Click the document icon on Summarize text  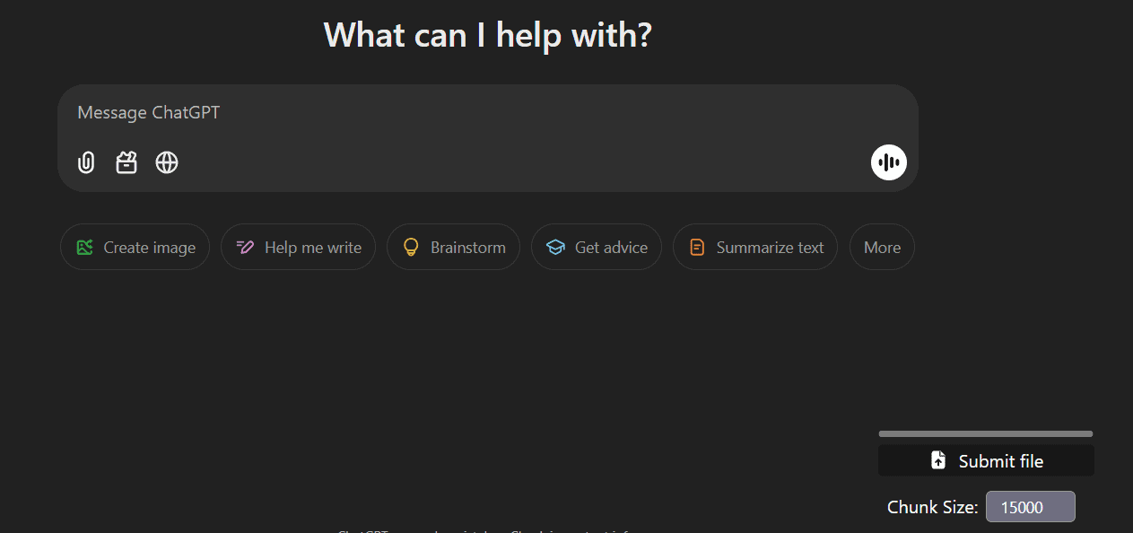tap(697, 246)
